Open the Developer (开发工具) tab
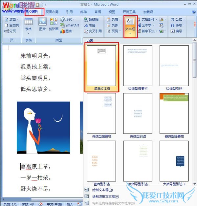Viewport: 197px width, 206px height. (129, 12)
